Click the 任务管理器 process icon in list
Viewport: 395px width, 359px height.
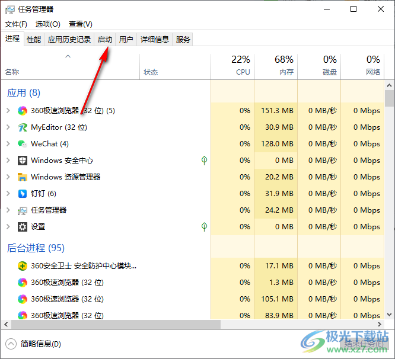click(23, 210)
